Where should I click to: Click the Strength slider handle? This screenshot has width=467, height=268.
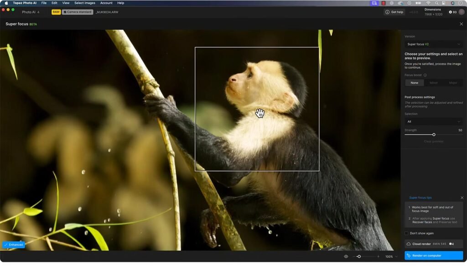coord(434,135)
